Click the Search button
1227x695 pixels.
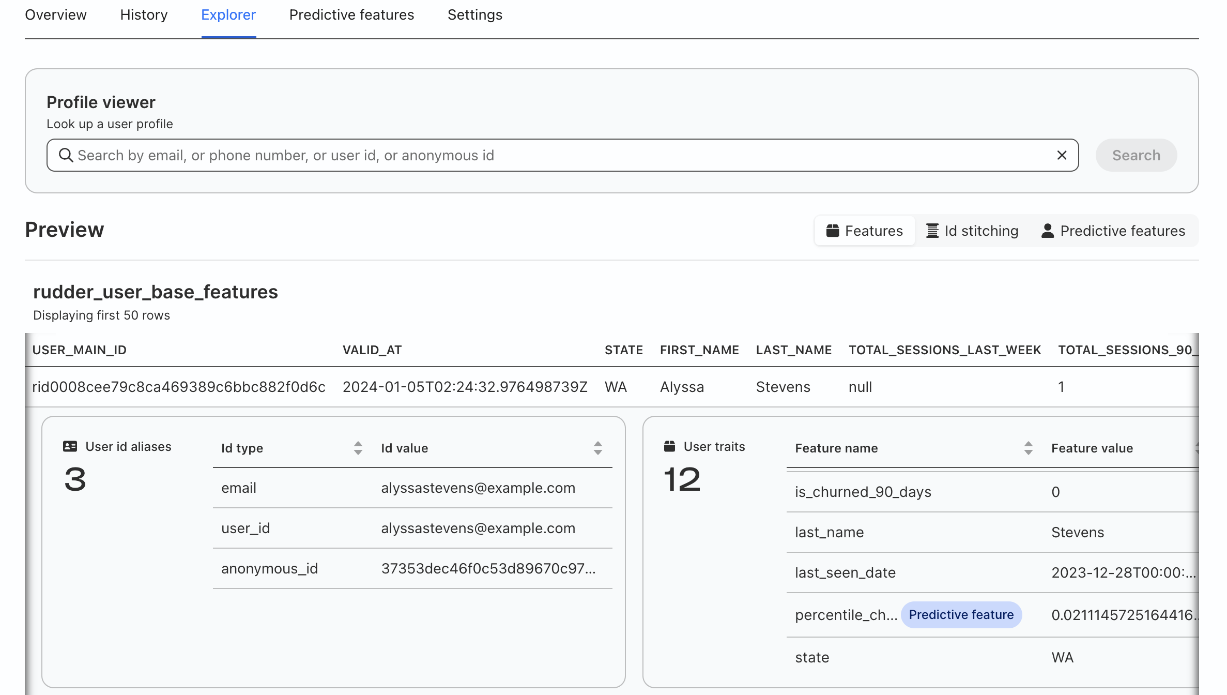(x=1136, y=155)
